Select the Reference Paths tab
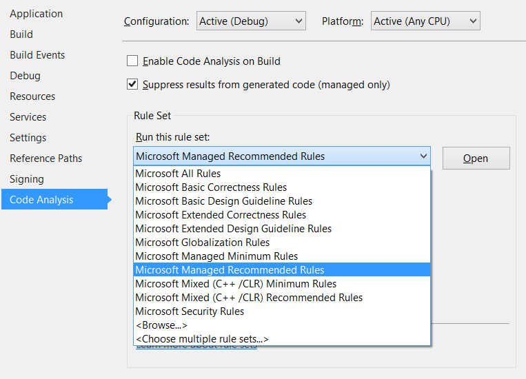Image resolution: width=526 pixels, height=379 pixels. click(45, 158)
